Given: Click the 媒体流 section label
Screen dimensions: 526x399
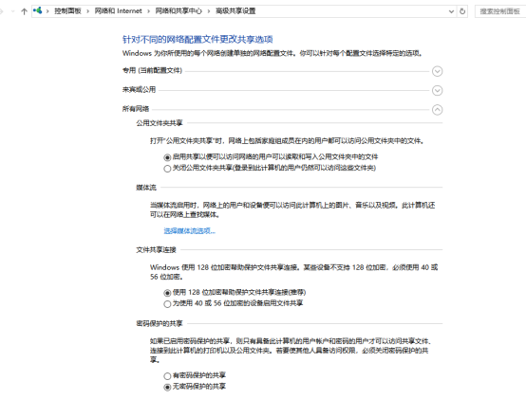Looking at the screenshot, I should click(x=146, y=187).
